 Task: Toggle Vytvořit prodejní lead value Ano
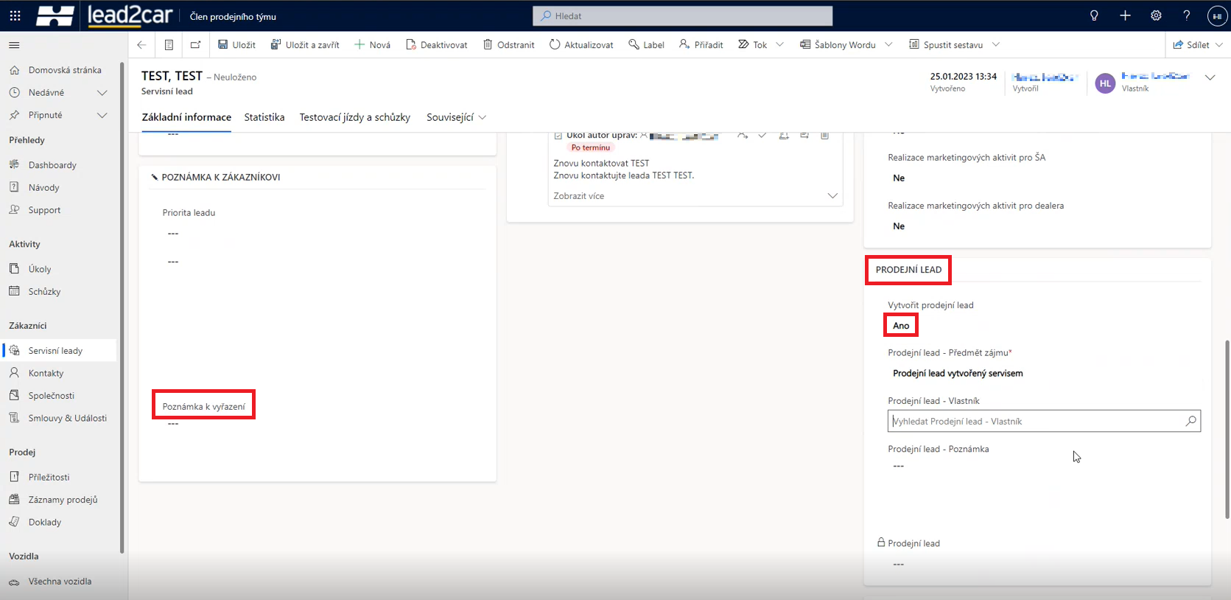[x=901, y=326]
